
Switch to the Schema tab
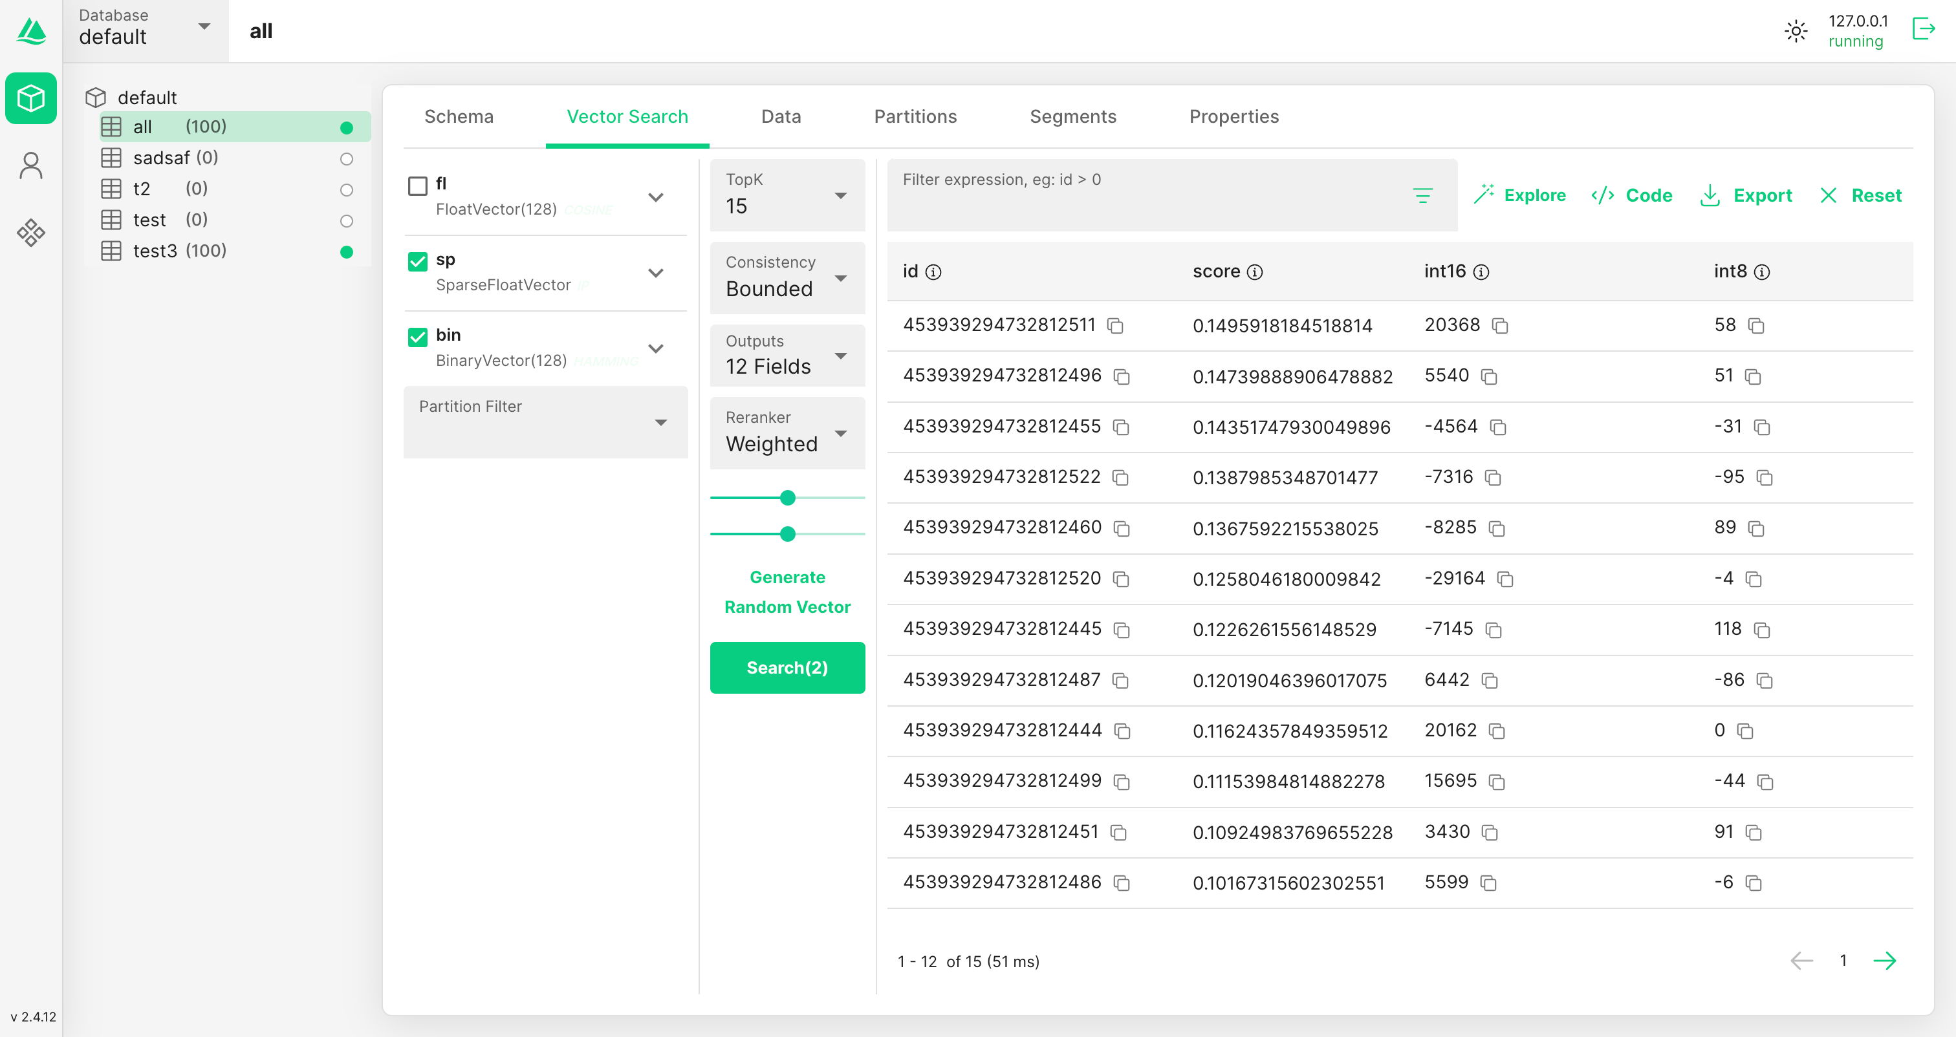coord(459,116)
